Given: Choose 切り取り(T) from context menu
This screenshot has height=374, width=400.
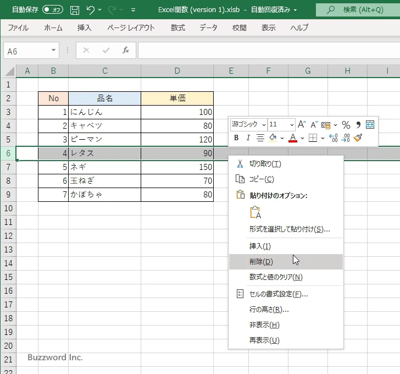Looking at the screenshot, I should click(286, 164).
